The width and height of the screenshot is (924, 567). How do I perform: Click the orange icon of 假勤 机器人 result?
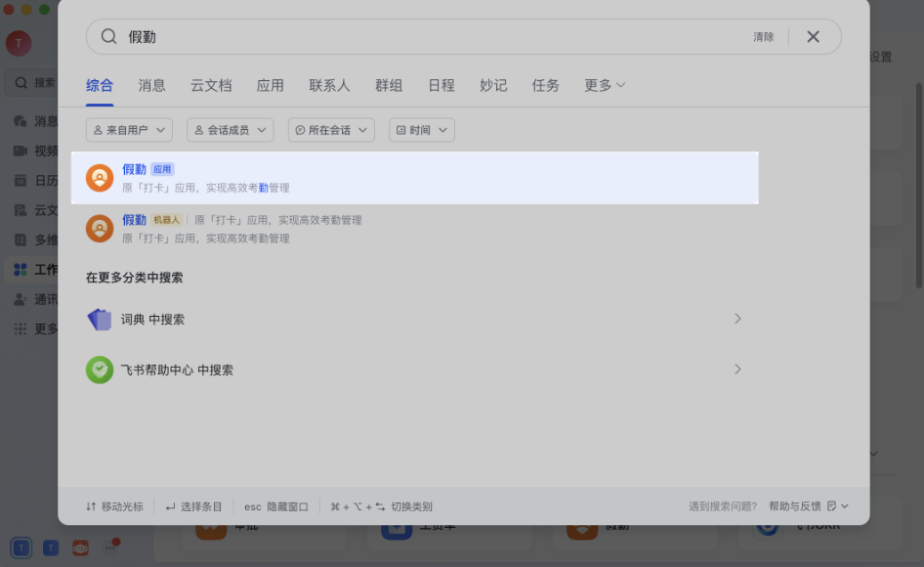[100, 229]
